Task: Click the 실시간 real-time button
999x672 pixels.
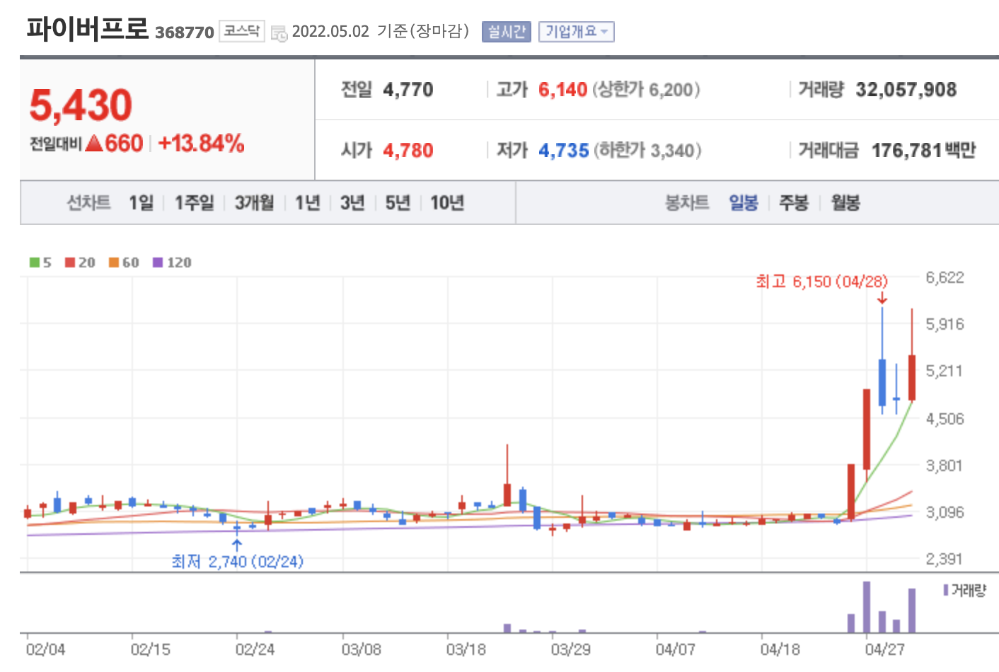Action: coord(506,32)
